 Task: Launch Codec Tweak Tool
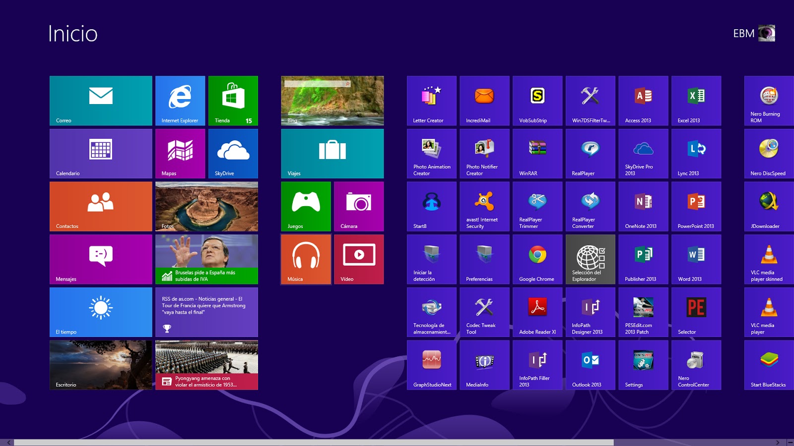484,312
